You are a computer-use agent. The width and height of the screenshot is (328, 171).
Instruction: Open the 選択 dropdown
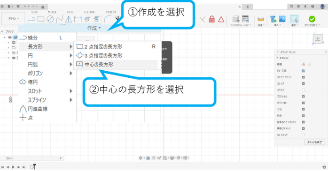(295, 25)
